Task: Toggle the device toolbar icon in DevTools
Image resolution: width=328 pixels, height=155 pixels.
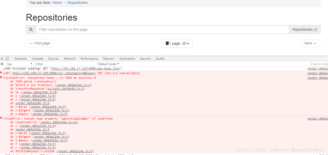Action: [7, 59]
